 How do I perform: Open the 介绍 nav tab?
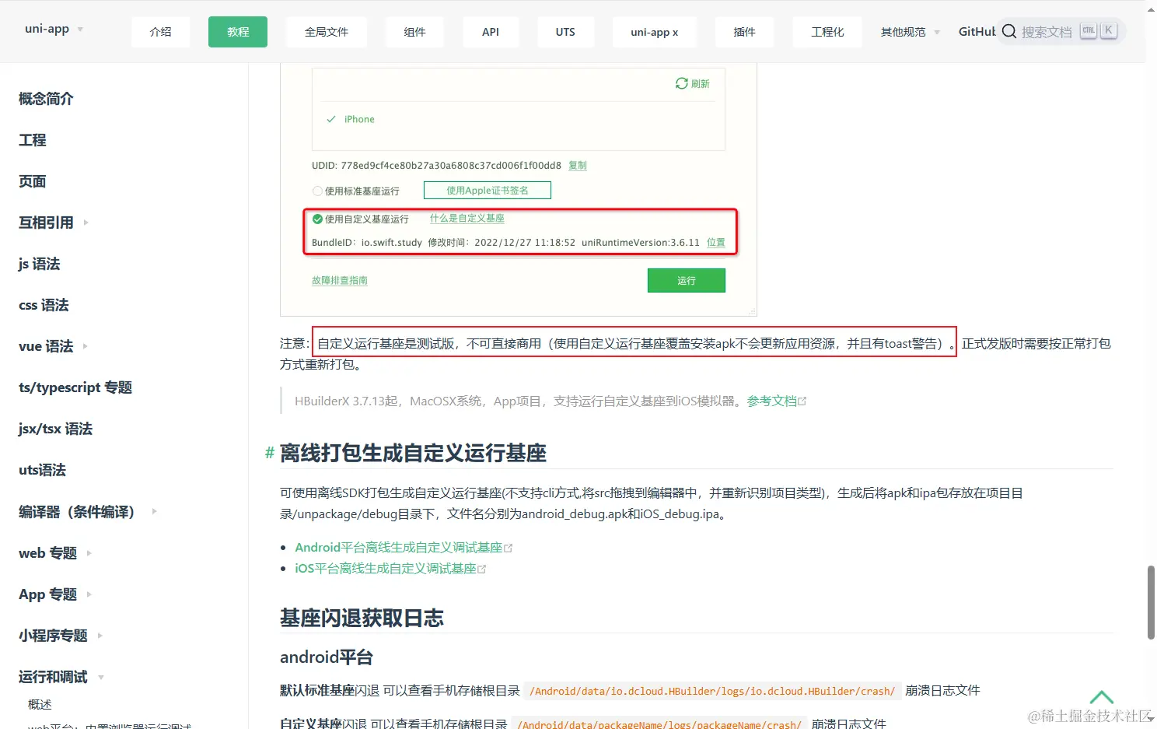[x=161, y=32]
